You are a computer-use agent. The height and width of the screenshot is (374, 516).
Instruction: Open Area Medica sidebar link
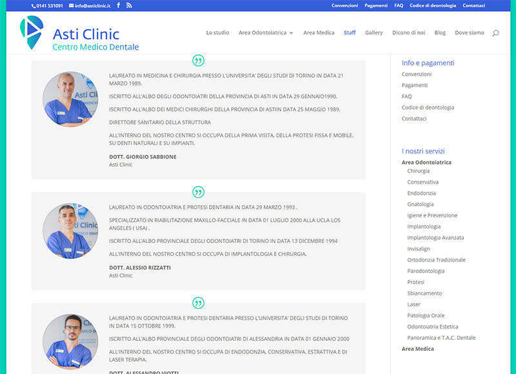pyautogui.click(x=417, y=349)
